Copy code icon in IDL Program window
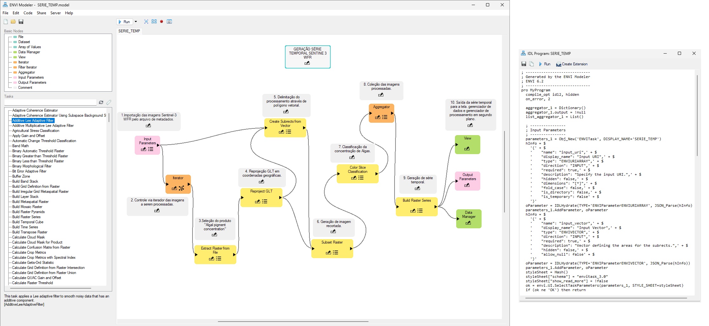This screenshot has height=326, width=709. pos(531,64)
